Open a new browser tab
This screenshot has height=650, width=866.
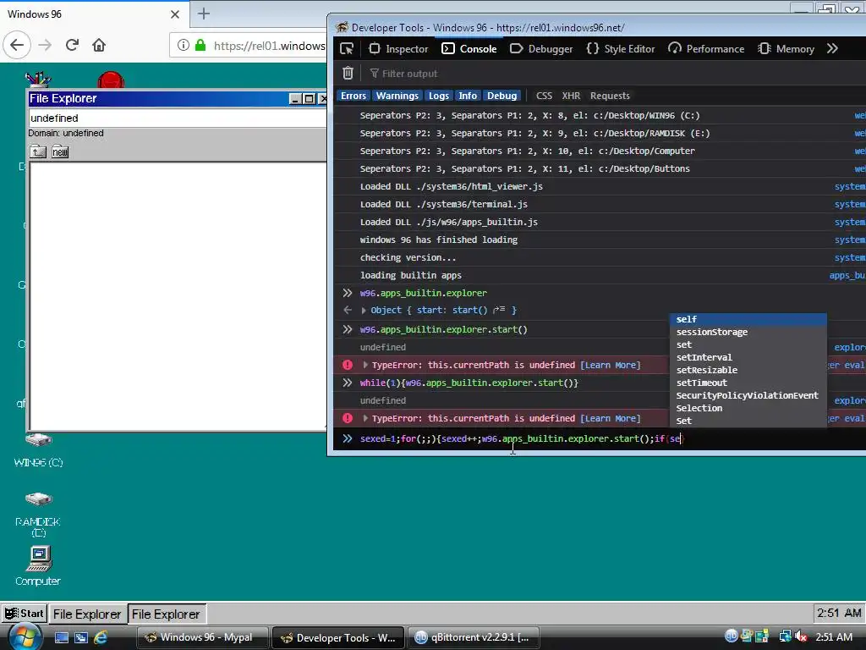tap(203, 14)
